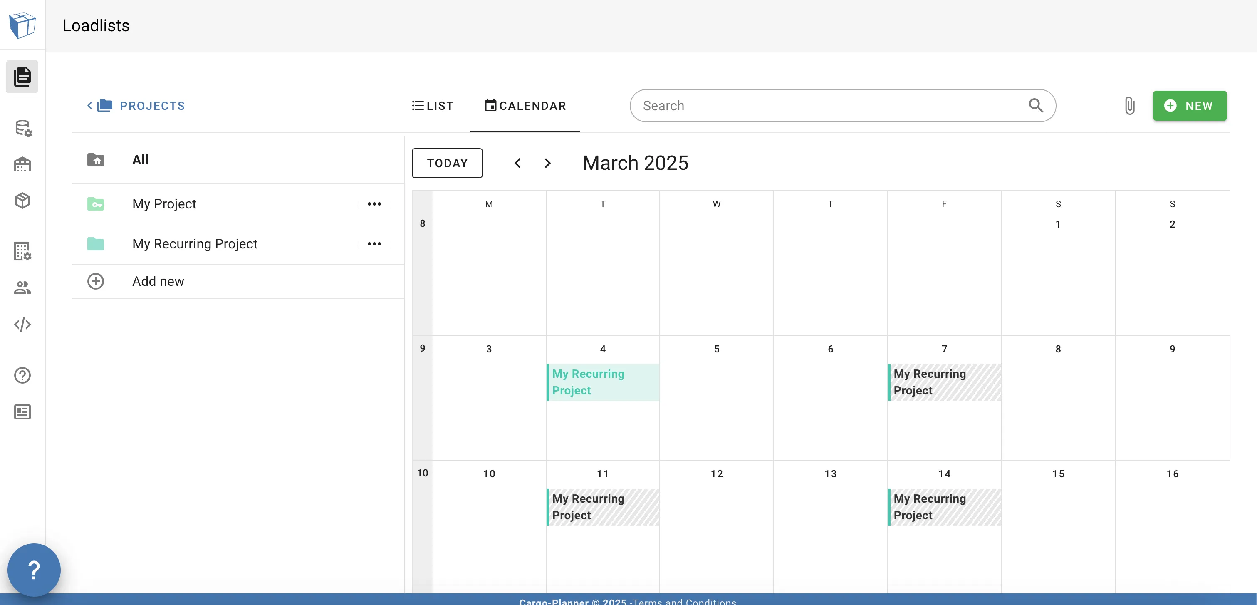The height and width of the screenshot is (605, 1257).
Task: Select the All projects folder
Action: [x=140, y=160]
